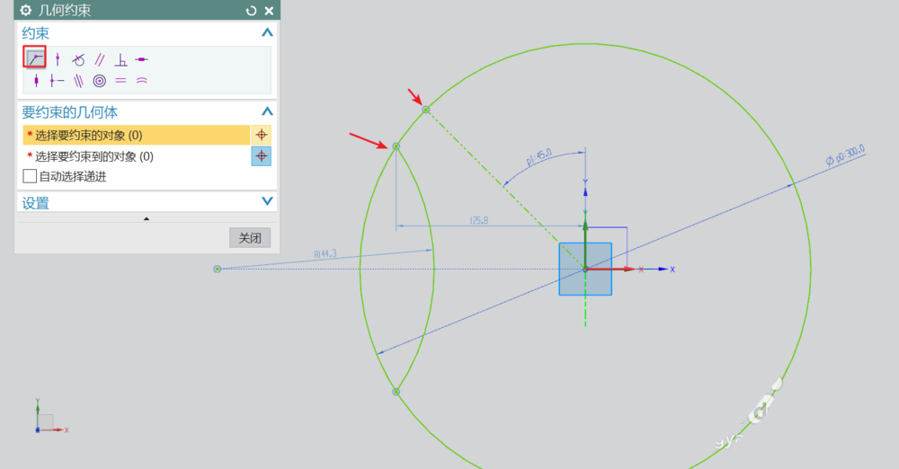Select the Concentric constraint icon
This screenshot has width=899, height=469.
click(100, 81)
